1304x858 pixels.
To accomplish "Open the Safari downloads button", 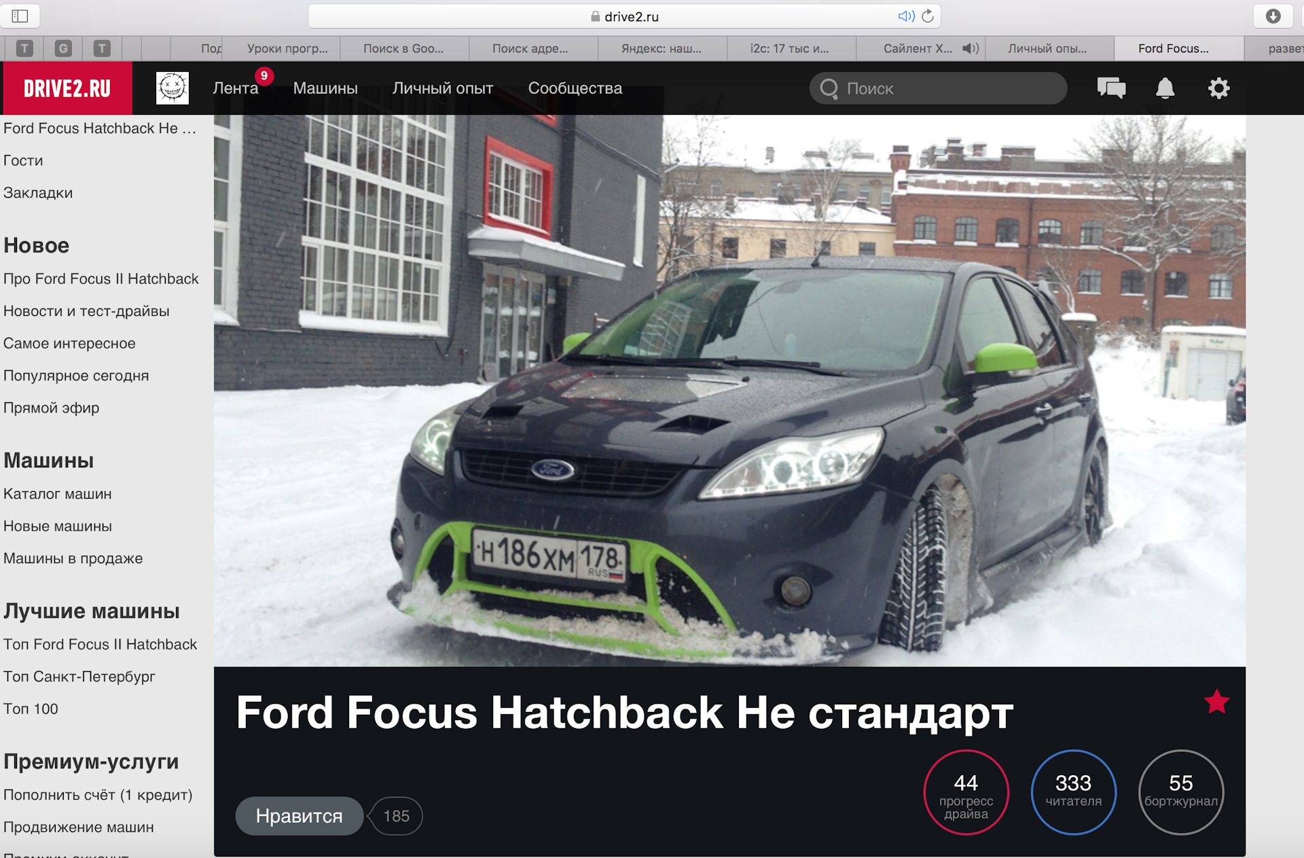I will point(1273,16).
